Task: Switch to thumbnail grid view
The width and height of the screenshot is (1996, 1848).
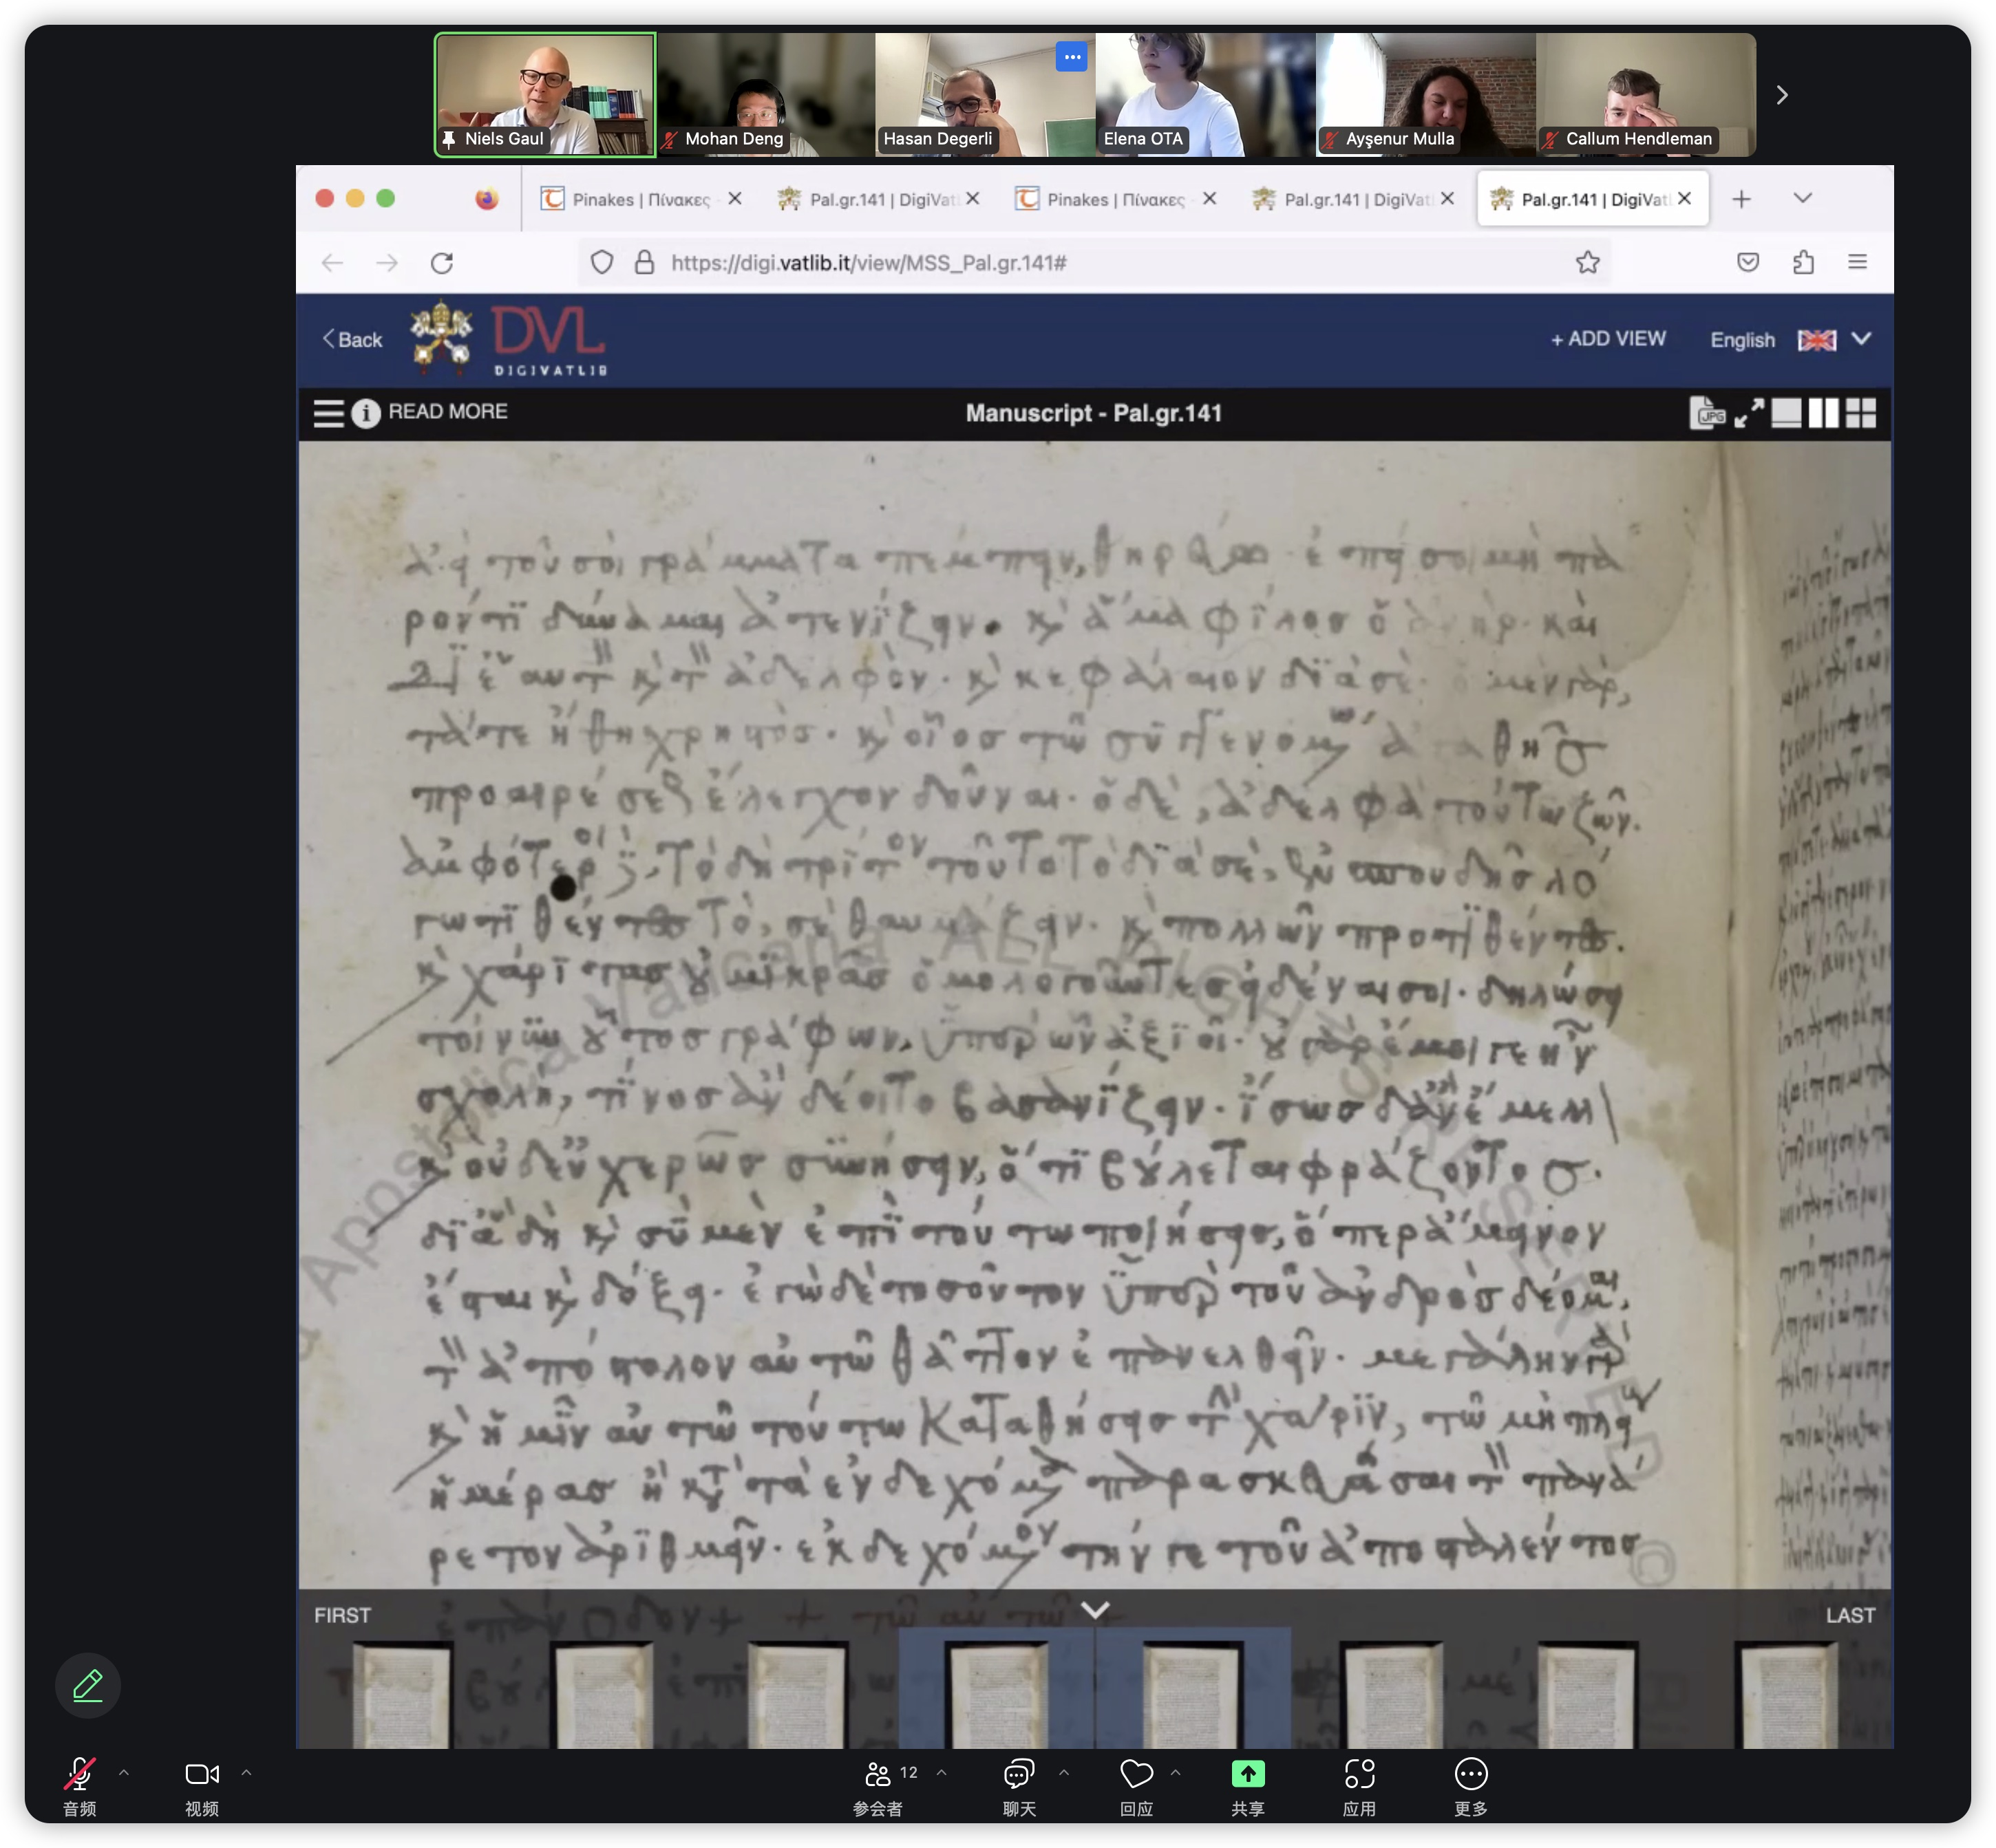Action: coord(1861,413)
